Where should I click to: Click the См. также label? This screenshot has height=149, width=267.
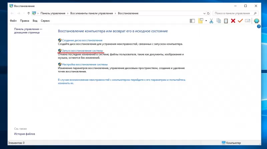20,129
